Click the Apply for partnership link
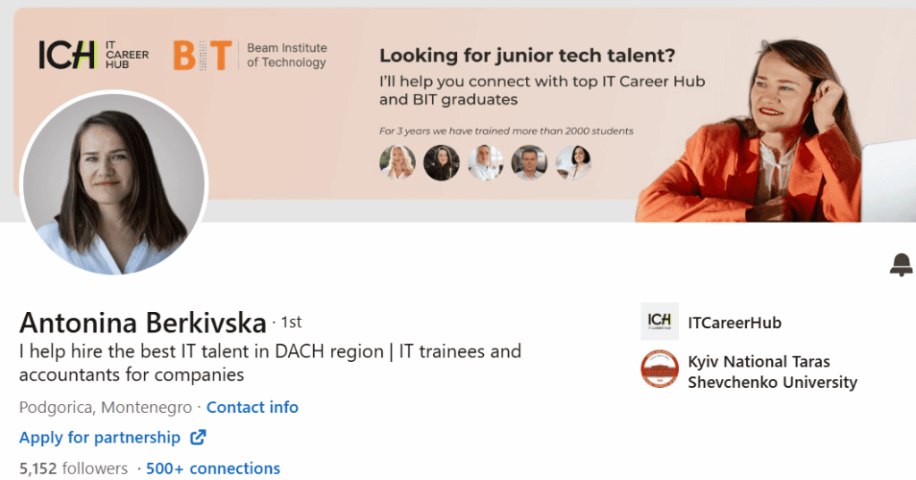This screenshot has width=916, height=480. tap(99, 438)
